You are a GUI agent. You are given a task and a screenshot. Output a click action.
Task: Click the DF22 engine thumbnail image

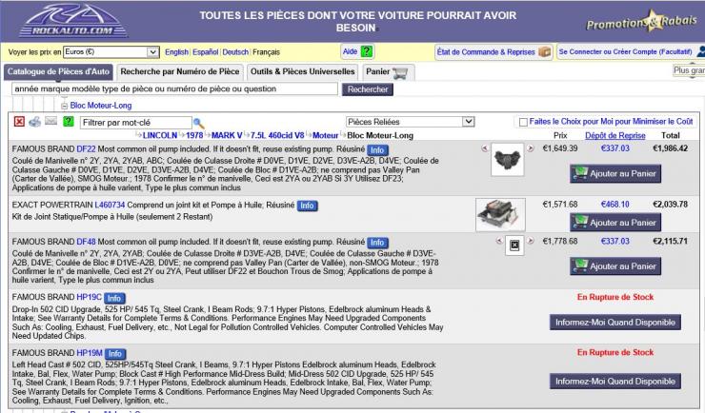pos(508,159)
